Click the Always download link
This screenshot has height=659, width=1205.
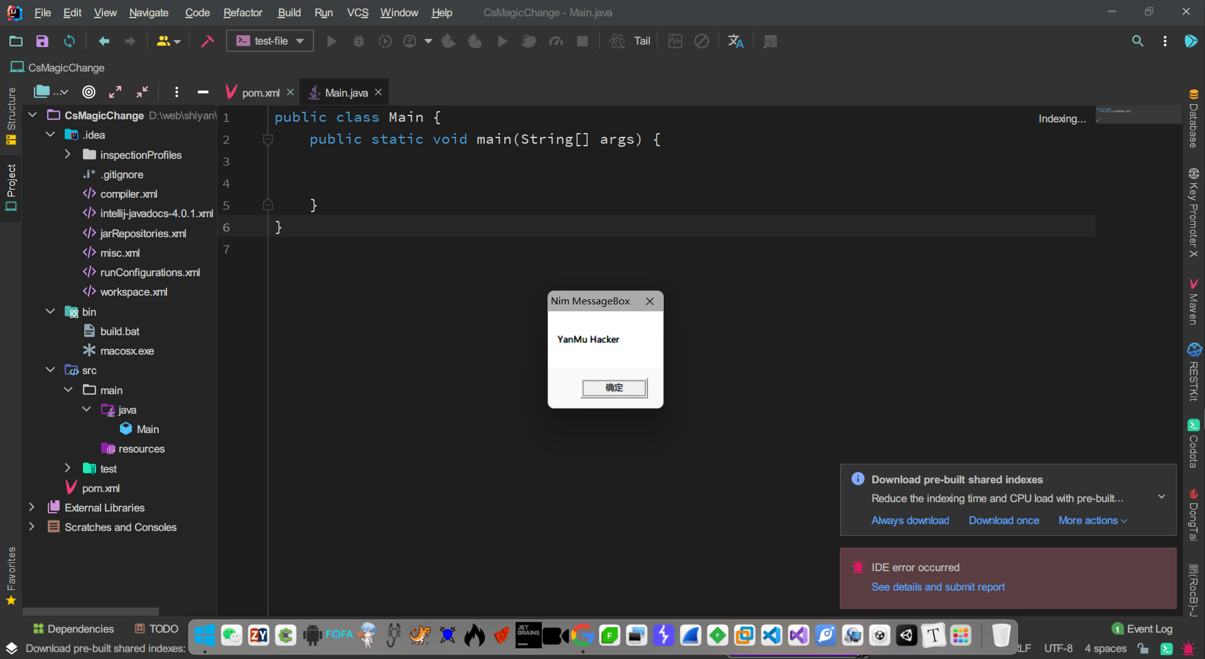[910, 520]
